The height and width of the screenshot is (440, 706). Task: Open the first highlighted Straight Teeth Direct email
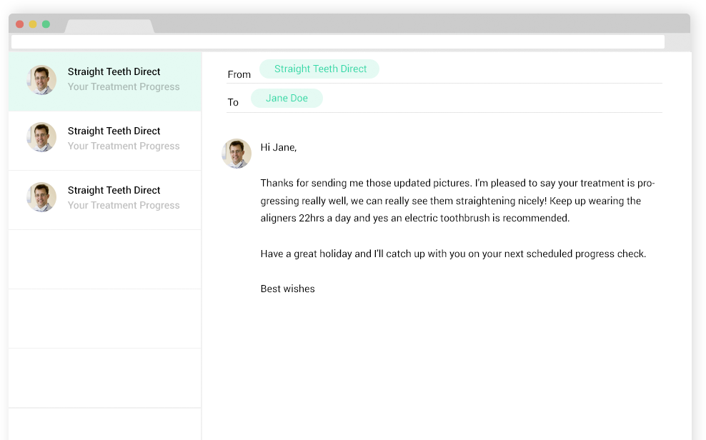pyautogui.click(x=105, y=81)
